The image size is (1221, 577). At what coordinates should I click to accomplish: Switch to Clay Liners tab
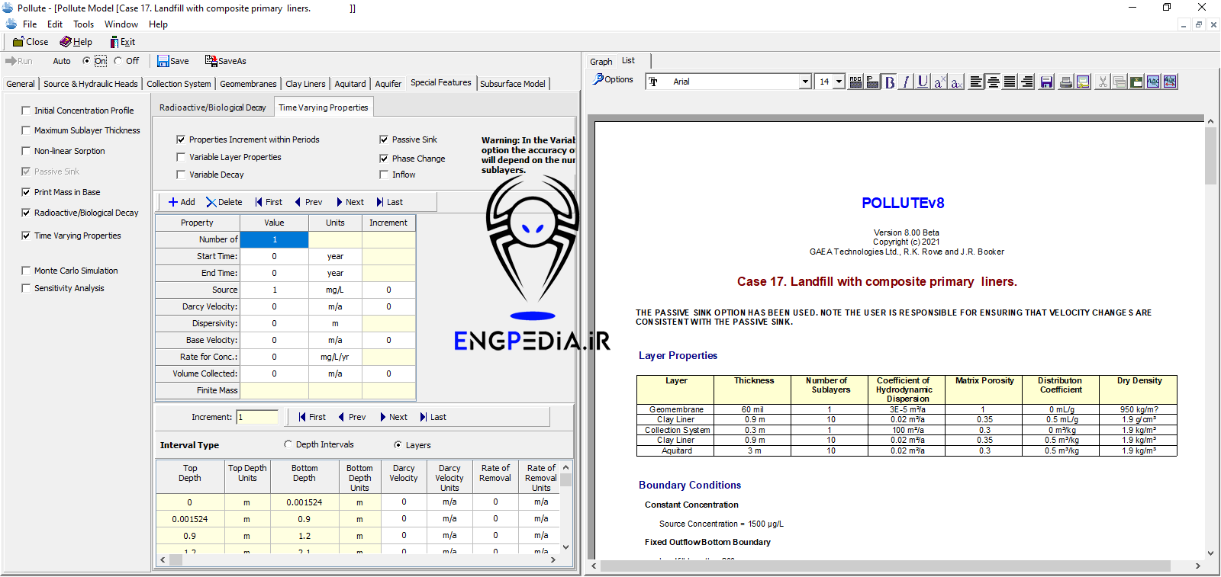click(x=305, y=84)
